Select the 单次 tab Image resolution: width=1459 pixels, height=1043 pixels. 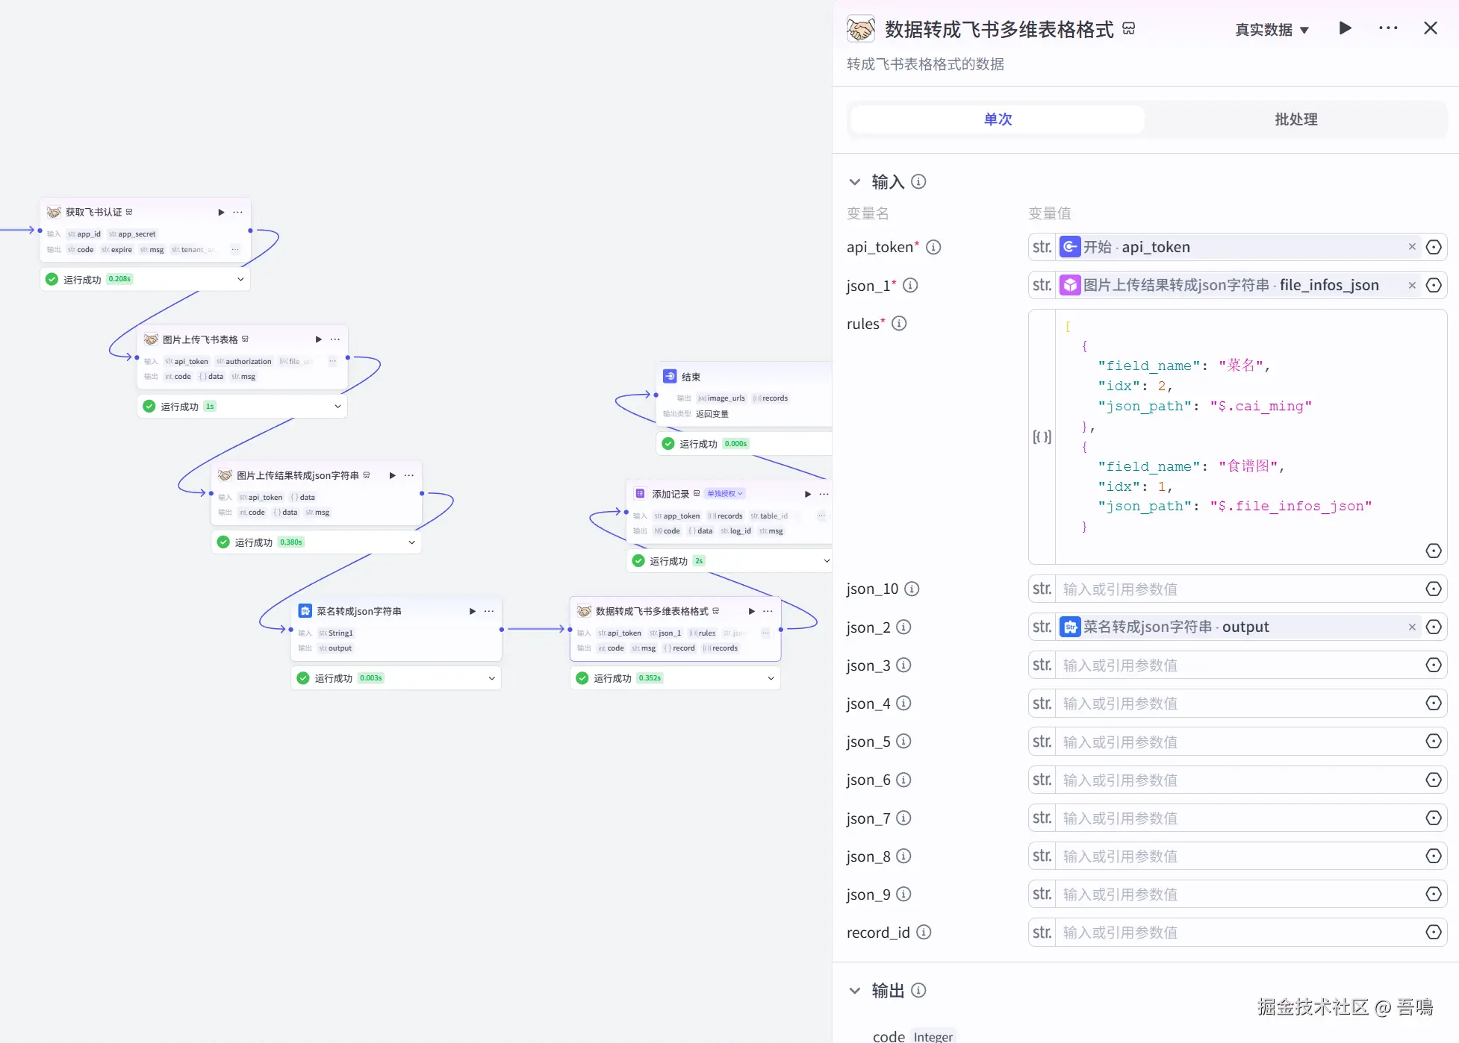tap(998, 119)
